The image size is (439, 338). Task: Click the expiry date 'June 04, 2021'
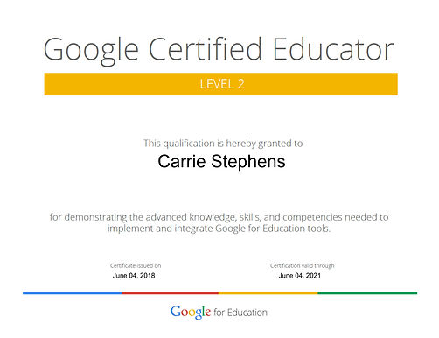[x=300, y=276]
